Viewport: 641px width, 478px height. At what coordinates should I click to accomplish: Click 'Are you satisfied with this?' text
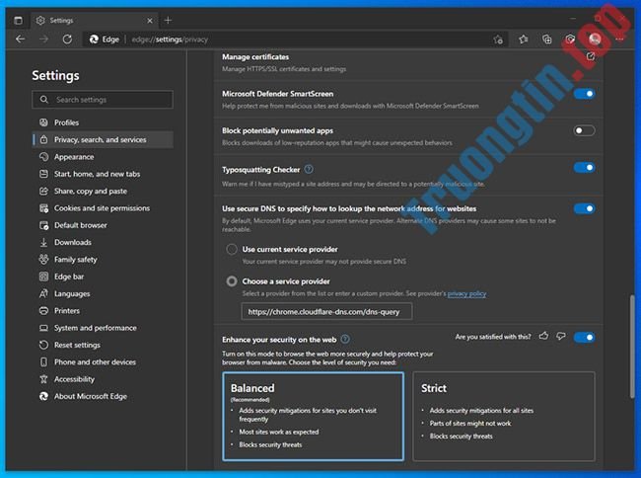click(493, 337)
